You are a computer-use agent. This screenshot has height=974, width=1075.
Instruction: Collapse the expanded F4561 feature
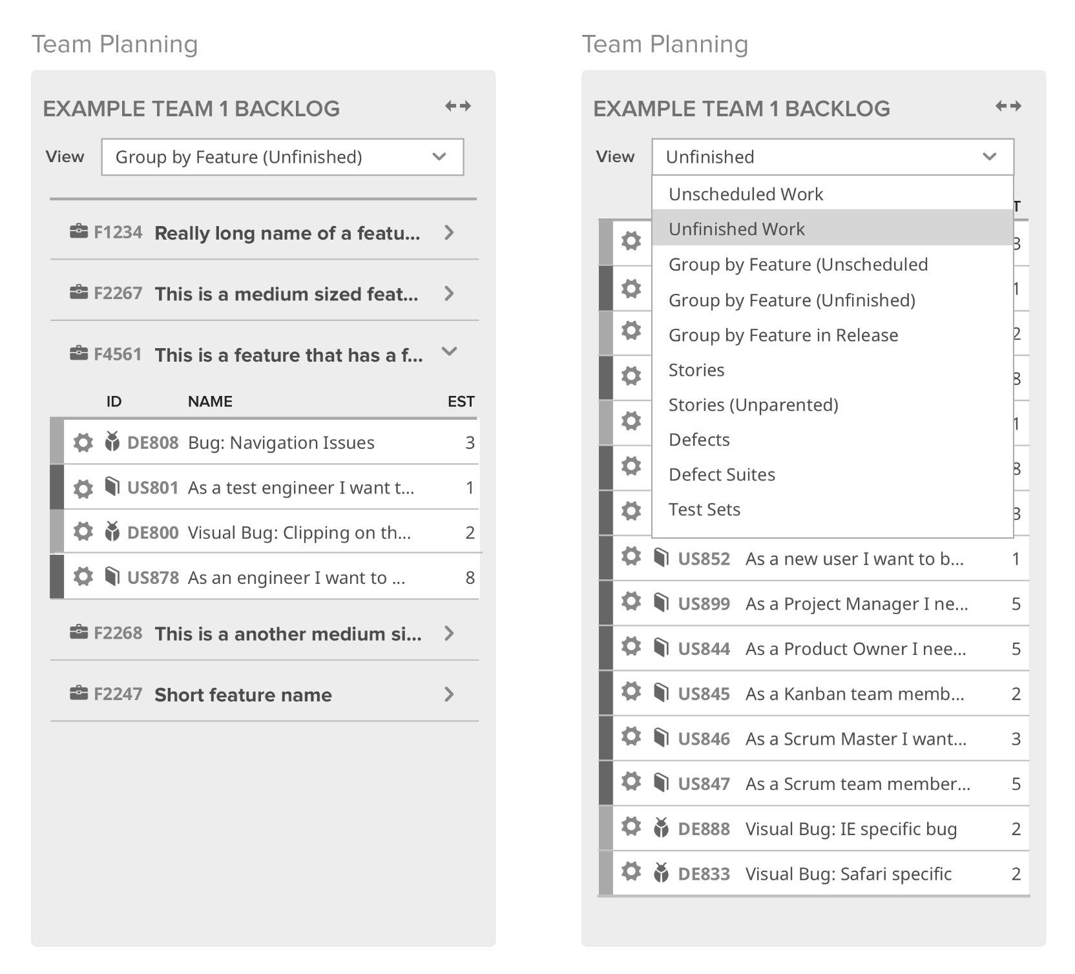(449, 352)
